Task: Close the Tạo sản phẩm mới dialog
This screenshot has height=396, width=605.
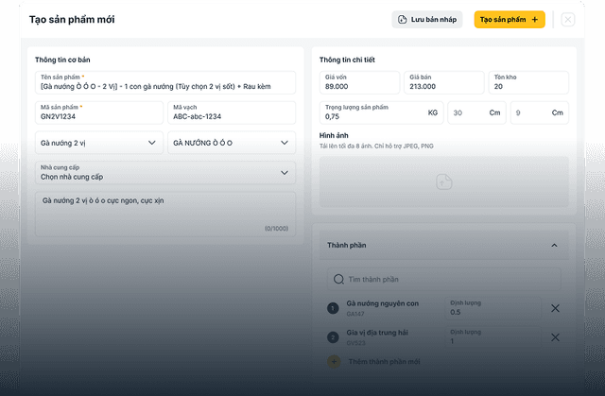Action: tap(567, 19)
